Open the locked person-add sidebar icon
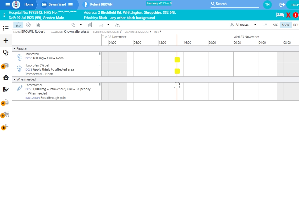Image resolution: width=299 pixels, height=224 pixels. point(5,127)
